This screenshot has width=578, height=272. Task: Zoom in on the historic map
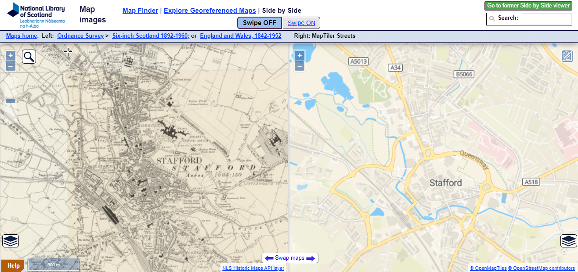(x=10, y=55)
